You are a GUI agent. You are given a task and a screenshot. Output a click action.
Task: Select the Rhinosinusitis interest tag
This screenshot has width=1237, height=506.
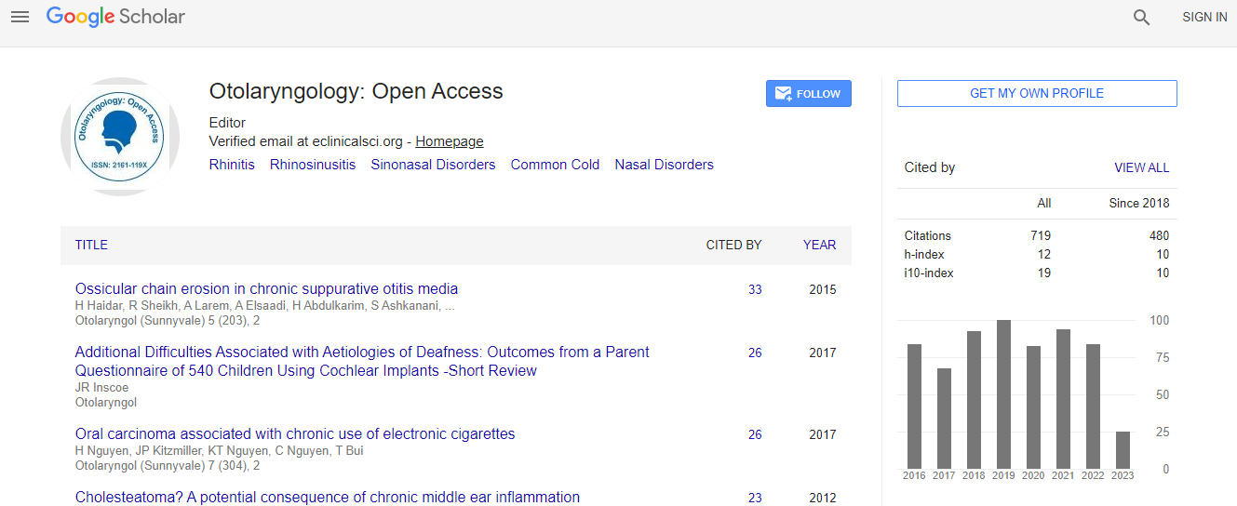(x=313, y=165)
